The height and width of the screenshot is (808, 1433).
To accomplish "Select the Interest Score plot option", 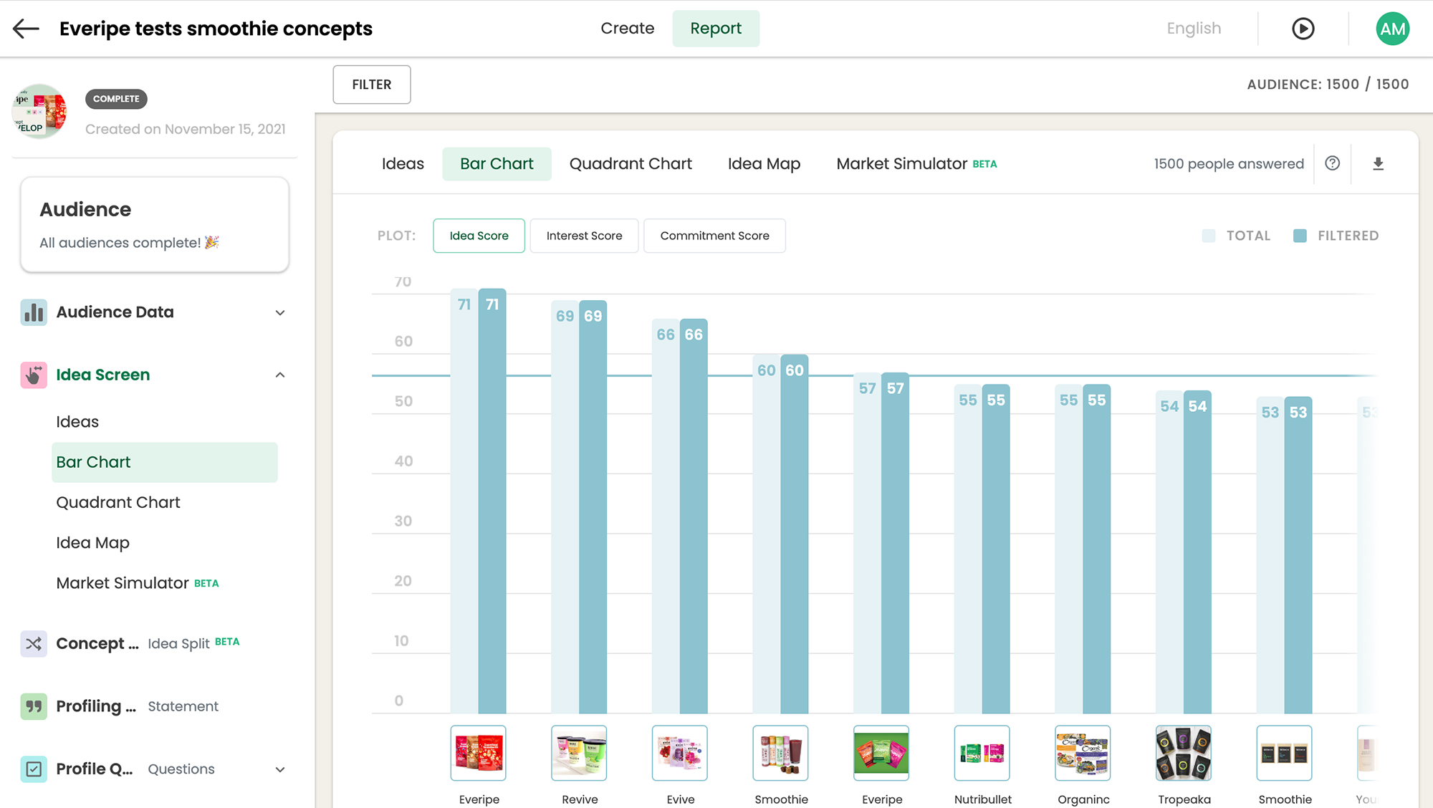I will click(x=584, y=236).
